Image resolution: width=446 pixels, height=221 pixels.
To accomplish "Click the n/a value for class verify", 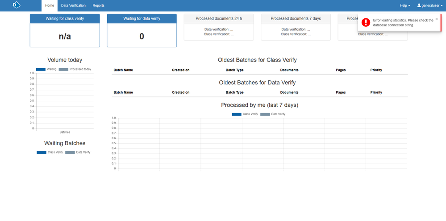I will (65, 37).
